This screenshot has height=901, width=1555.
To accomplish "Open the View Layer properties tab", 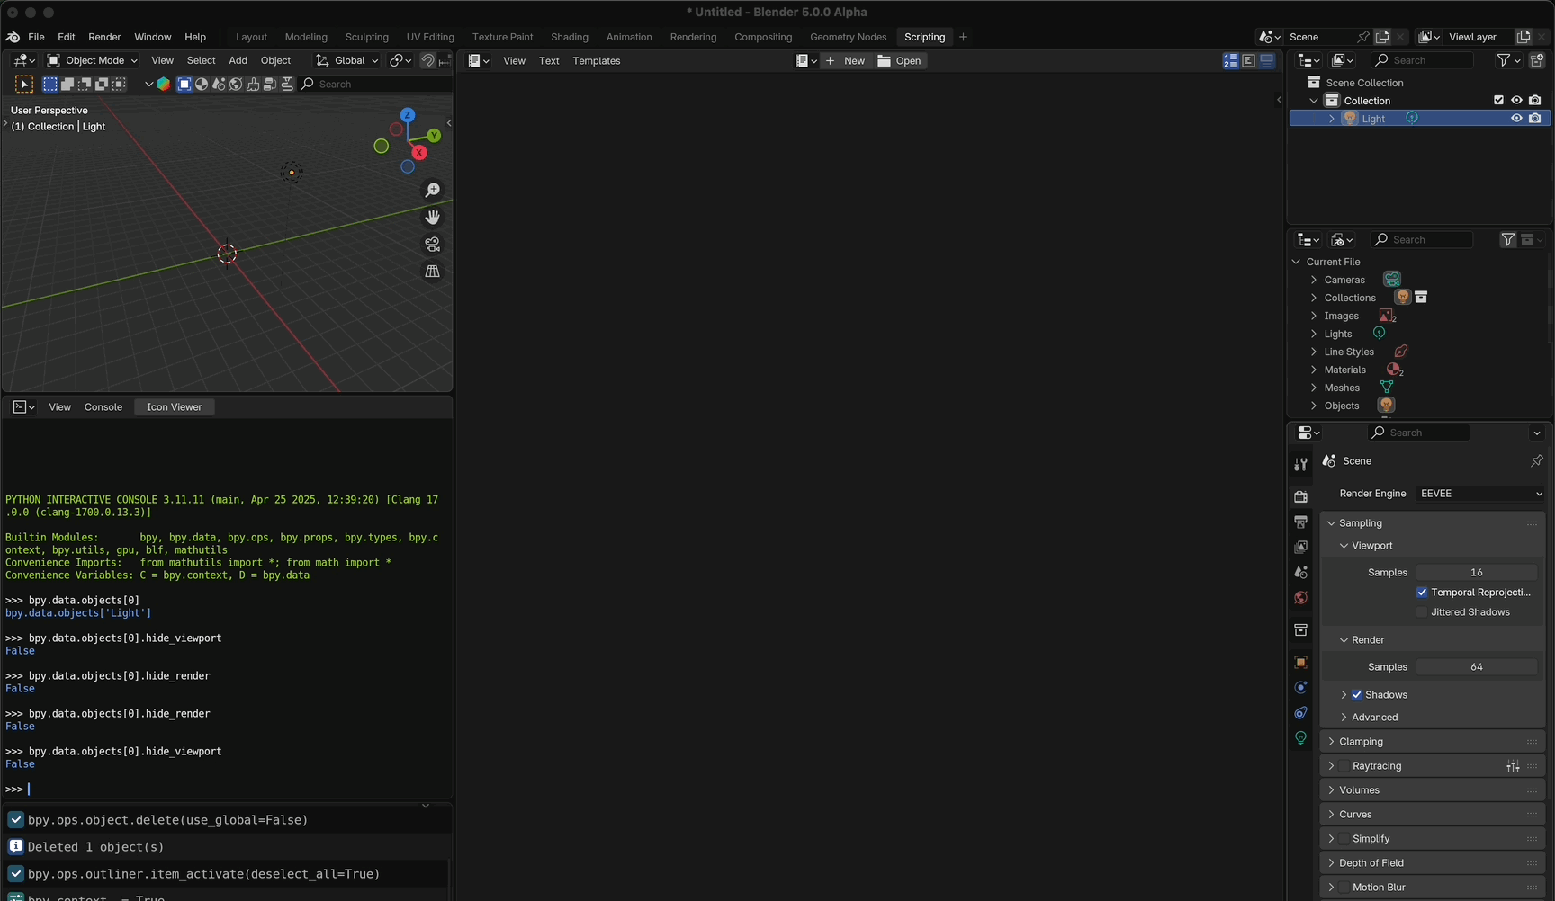I will (x=1300, y=547).
